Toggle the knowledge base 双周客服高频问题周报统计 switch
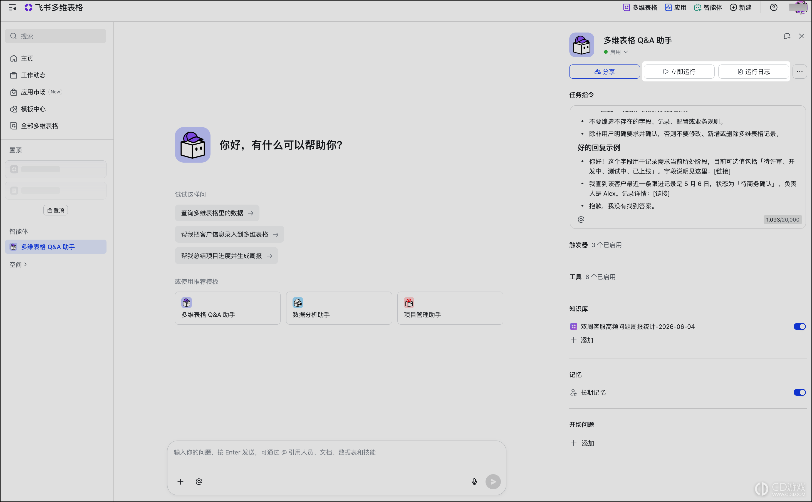Screen dimensions: 812x502 (799, 326)
